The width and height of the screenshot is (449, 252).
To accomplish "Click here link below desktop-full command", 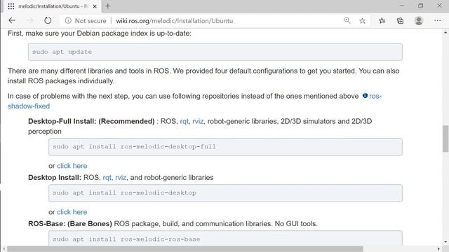I will [72, 166].
